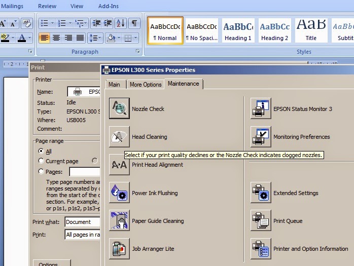Image resolution: width=354 pixels, height=266 pixels.
Task: Open Print Head Alignment utility icon
Action: [x=119, y=165]
